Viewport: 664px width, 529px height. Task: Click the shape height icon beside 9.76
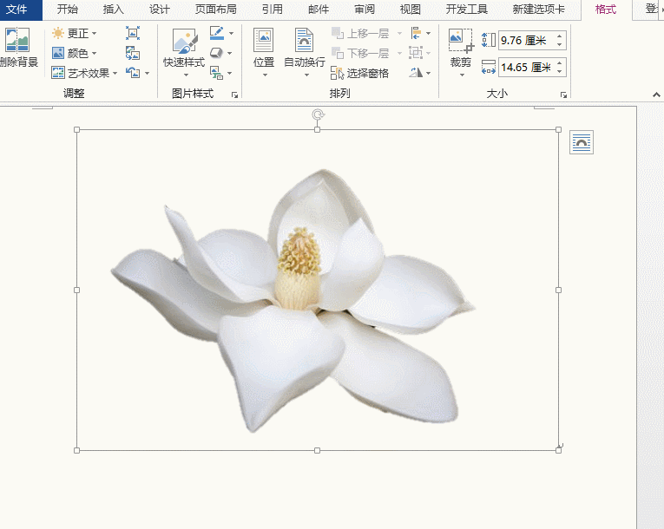coord(489,40)
